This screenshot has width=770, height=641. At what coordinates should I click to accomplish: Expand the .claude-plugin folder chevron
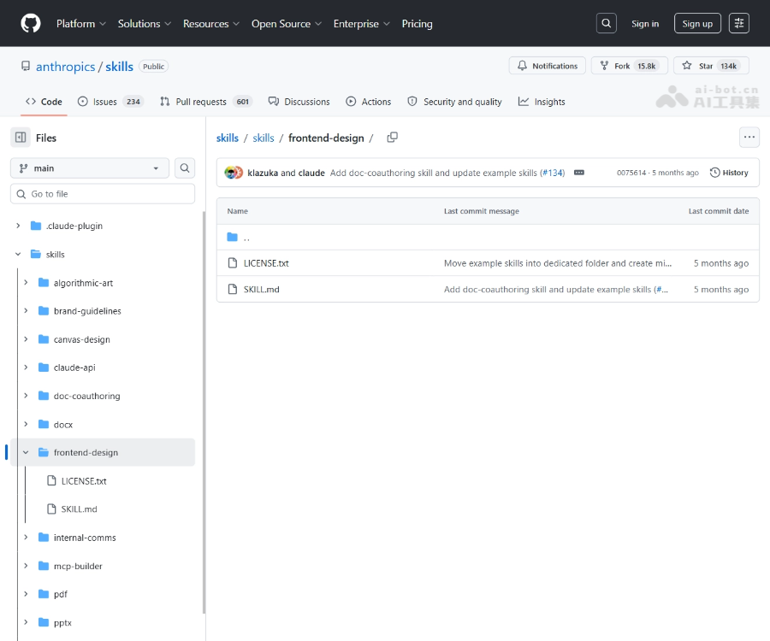click(x=18, y=226)
